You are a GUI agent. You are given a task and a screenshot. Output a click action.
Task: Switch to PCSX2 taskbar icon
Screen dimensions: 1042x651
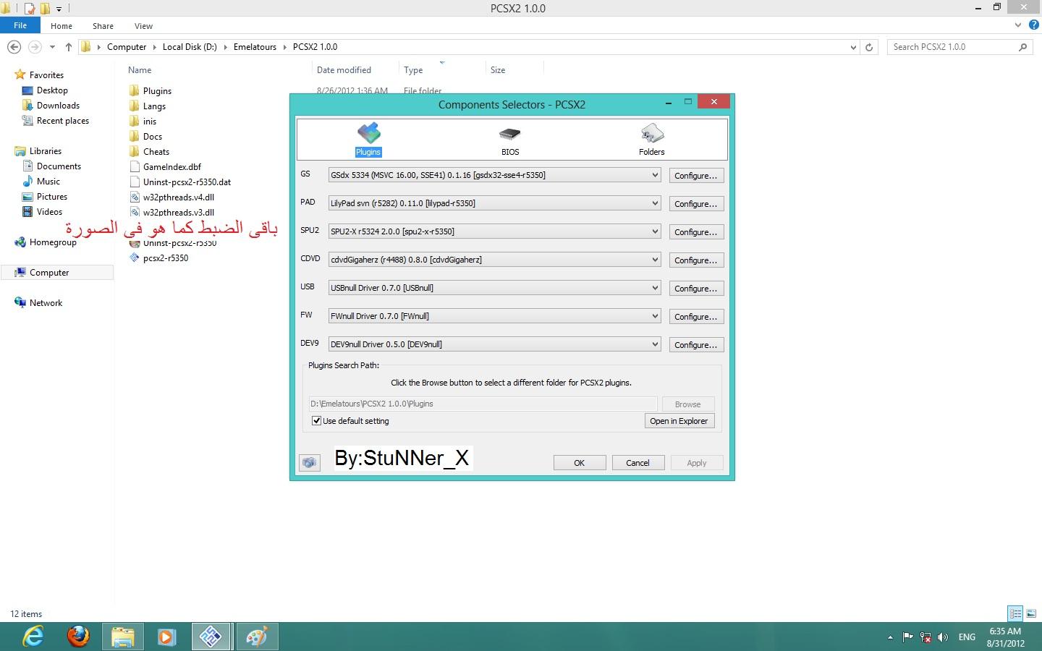click(211, 637)
